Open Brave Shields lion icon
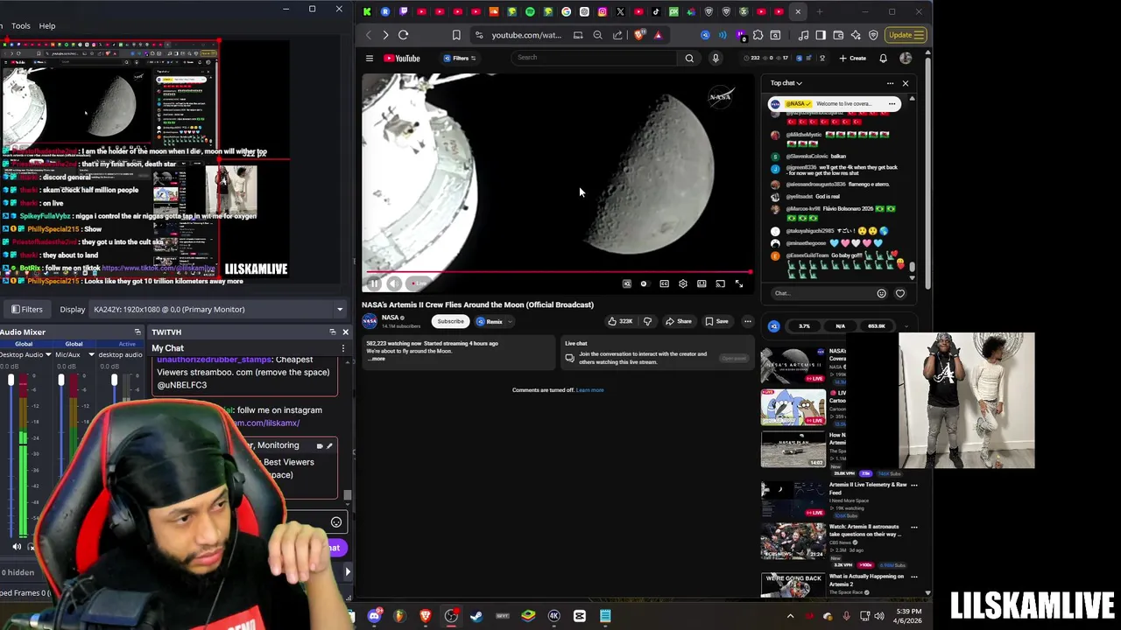The height and width of the screenshot is (630, 1121). click(x=639, y=35)
